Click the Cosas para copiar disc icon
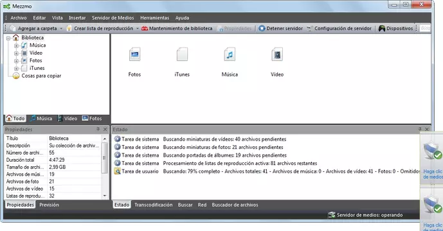 pyautogui.click(x=16, y=76)
